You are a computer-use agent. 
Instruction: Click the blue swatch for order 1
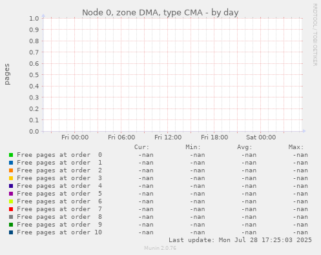click(x=11, y=163)
